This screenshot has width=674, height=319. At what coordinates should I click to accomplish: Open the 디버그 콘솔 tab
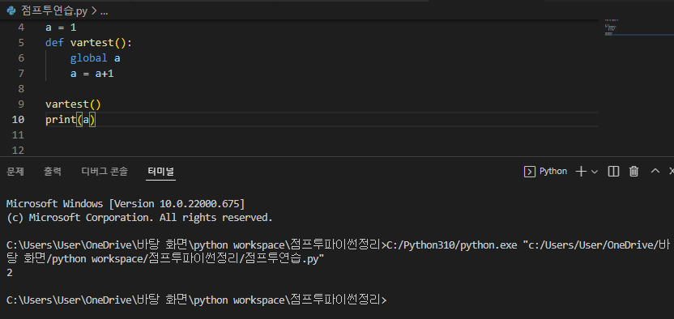coord(105,172)
